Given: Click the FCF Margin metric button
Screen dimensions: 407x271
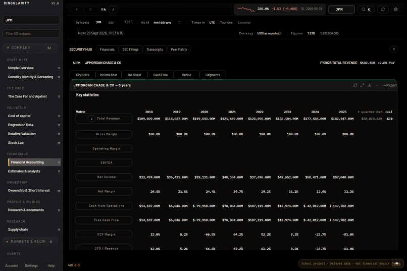Looking at the screenshot, I should 104,235.
